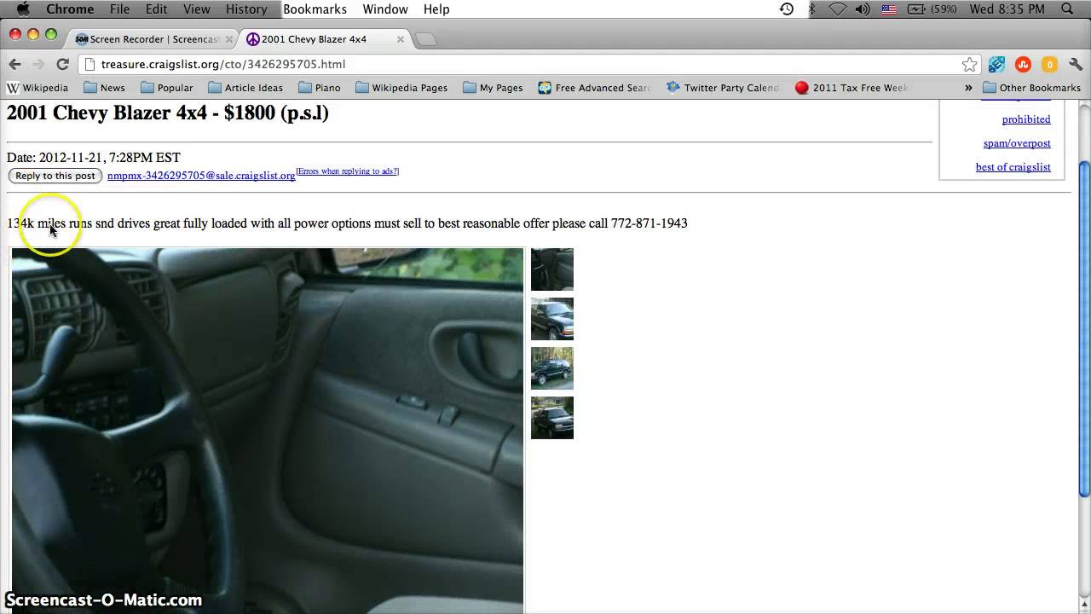Open the Time Machine menu bar icon
The height and width of the screenshot is (614, 1091).
[x=787, y=9]
